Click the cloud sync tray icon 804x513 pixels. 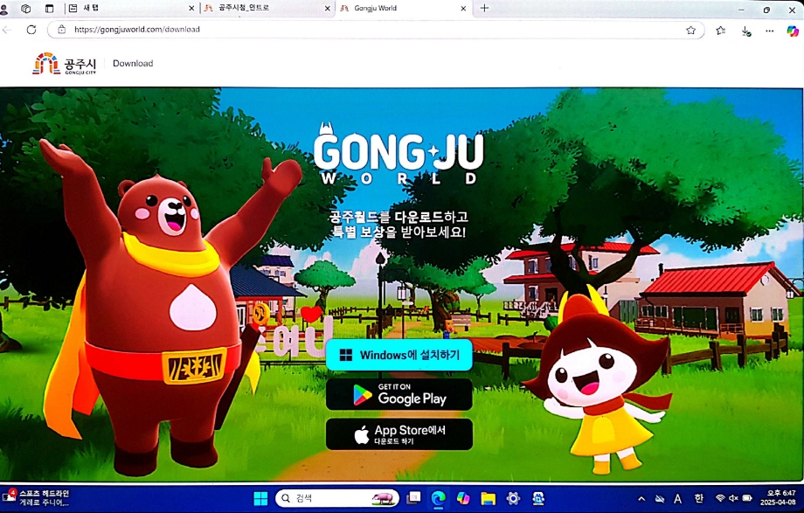[x=660, y=498]
